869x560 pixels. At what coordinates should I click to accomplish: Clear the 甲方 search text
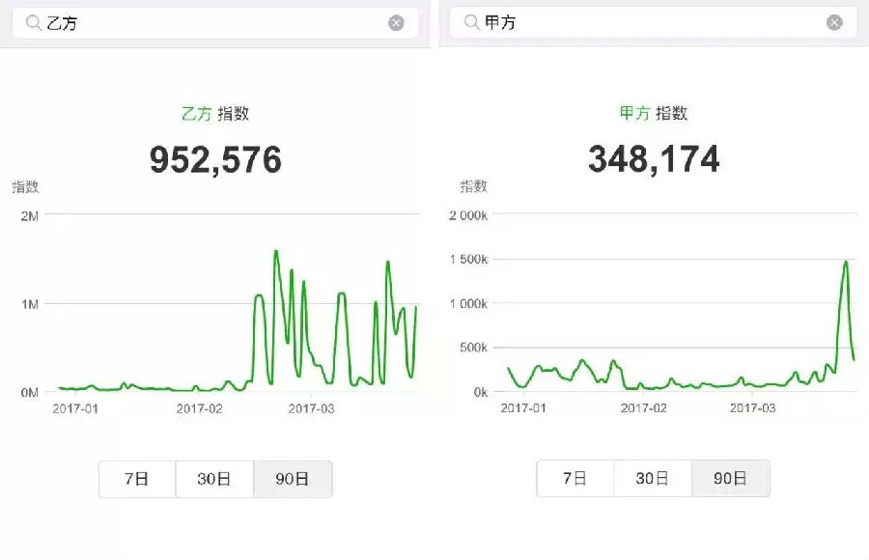(834, 23)
